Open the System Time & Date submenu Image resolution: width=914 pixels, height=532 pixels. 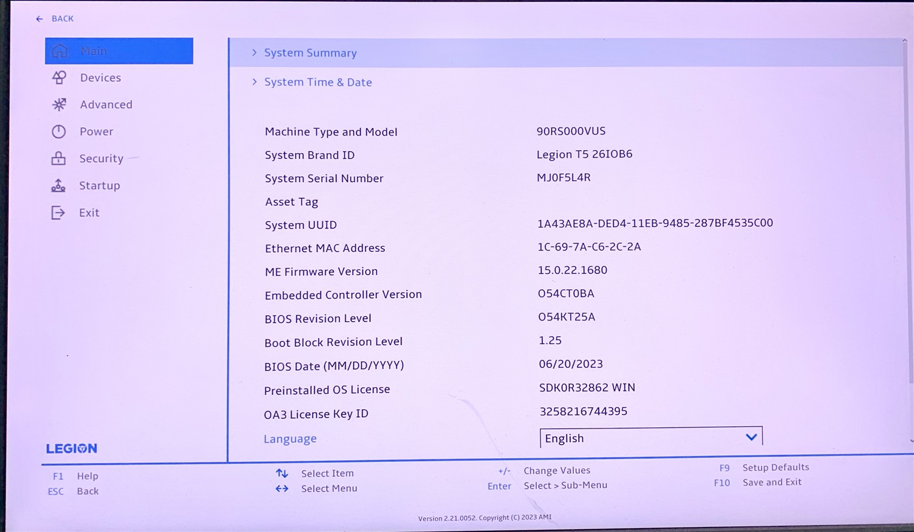(x=318, y=82)
